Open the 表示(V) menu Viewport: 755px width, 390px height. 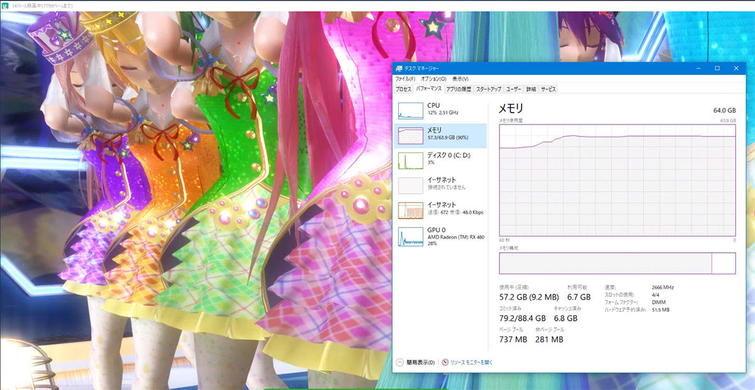(x=460, y=79)
